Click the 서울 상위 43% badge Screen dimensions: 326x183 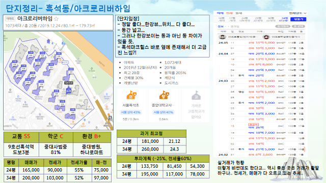click(131, 112)
